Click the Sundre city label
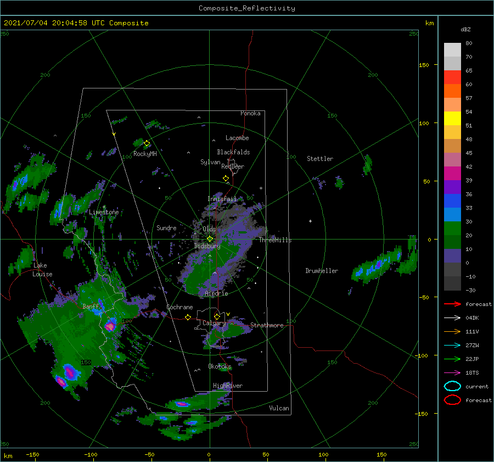Viewport: 494px width, 462px height. [x=166, y=227]
